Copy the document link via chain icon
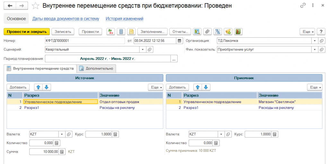 303,6
